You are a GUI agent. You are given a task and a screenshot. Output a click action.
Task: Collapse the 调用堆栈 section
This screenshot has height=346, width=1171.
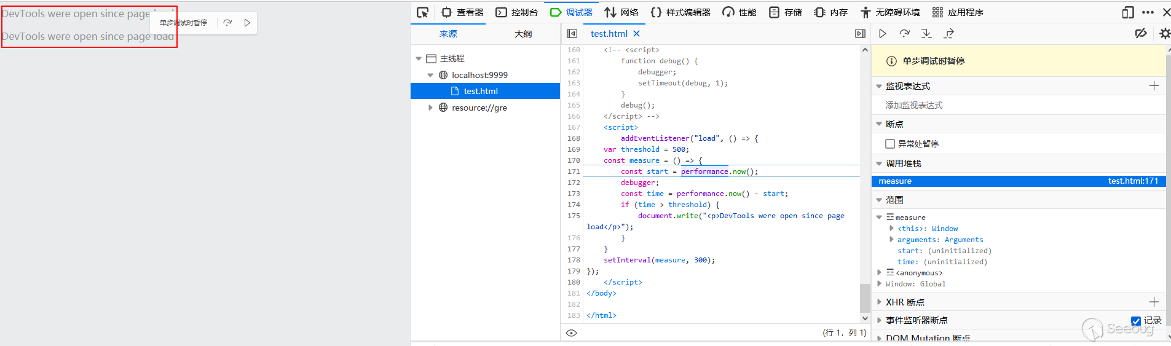(x=879, y=163)
